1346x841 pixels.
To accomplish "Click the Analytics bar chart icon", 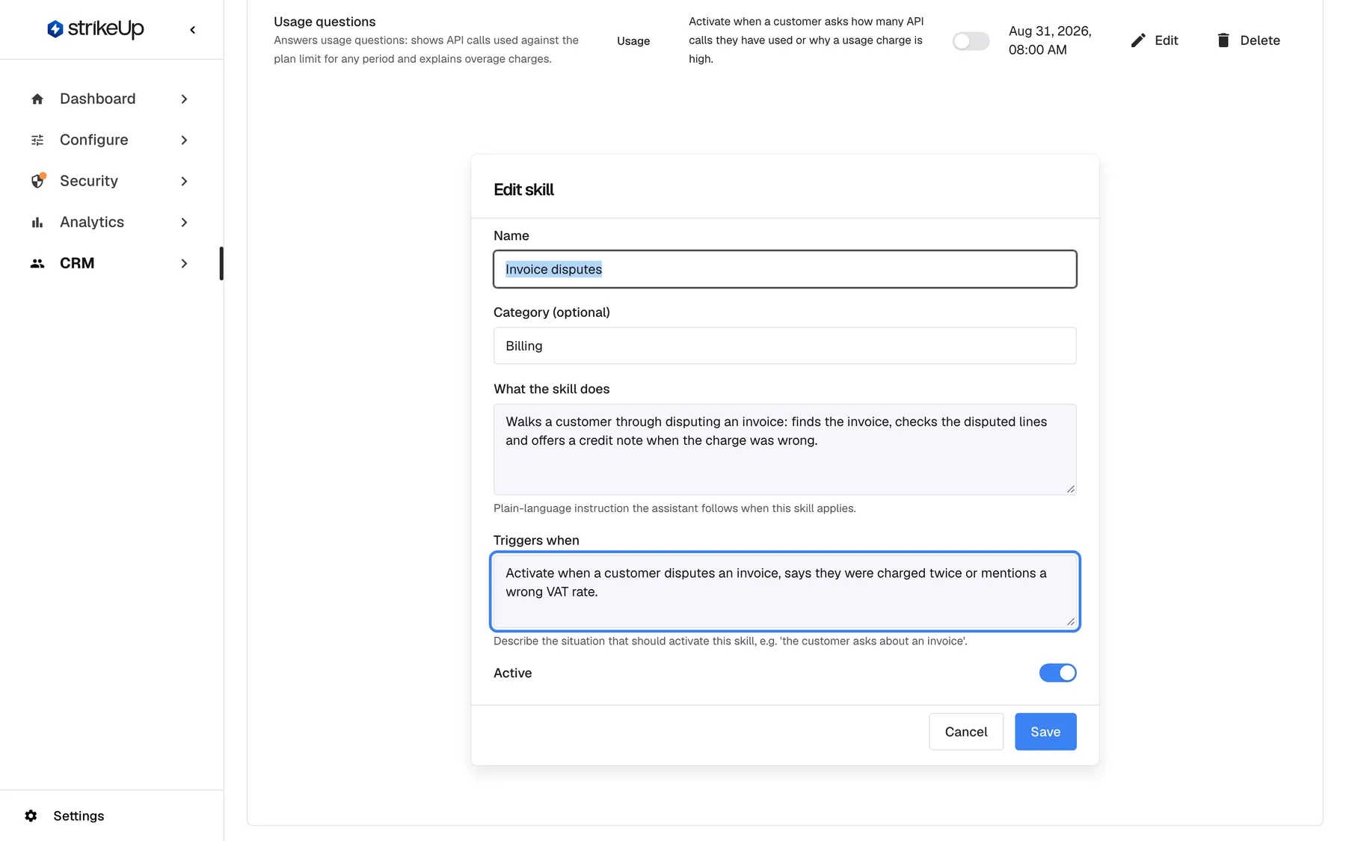I will [37, 222].
